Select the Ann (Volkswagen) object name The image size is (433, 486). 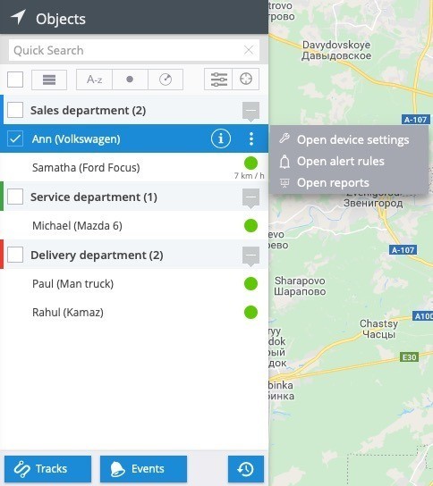click(76, 138)
